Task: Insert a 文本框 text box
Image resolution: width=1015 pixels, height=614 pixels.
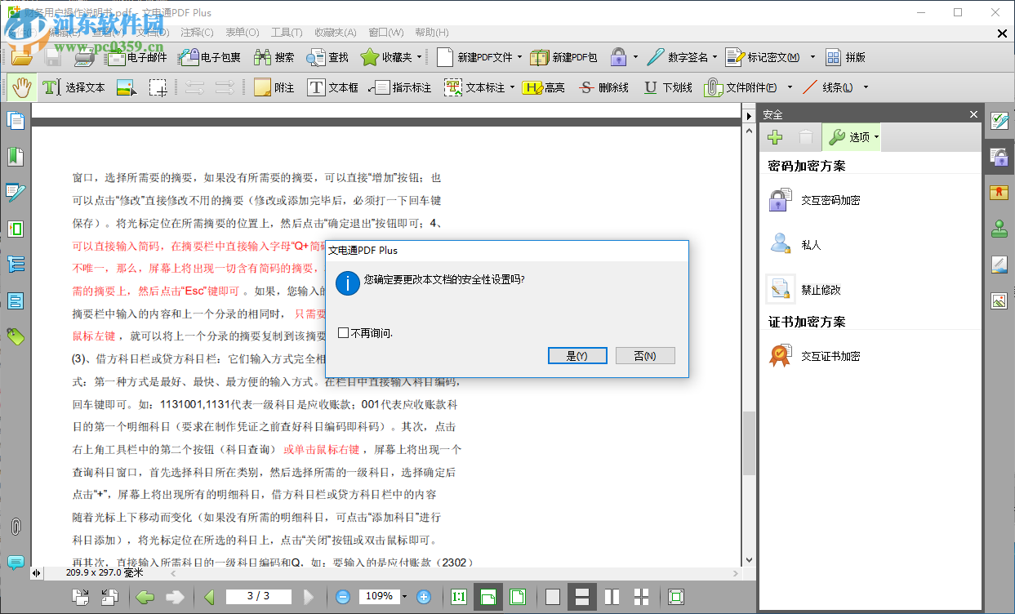Action: [x=333, y=87]
